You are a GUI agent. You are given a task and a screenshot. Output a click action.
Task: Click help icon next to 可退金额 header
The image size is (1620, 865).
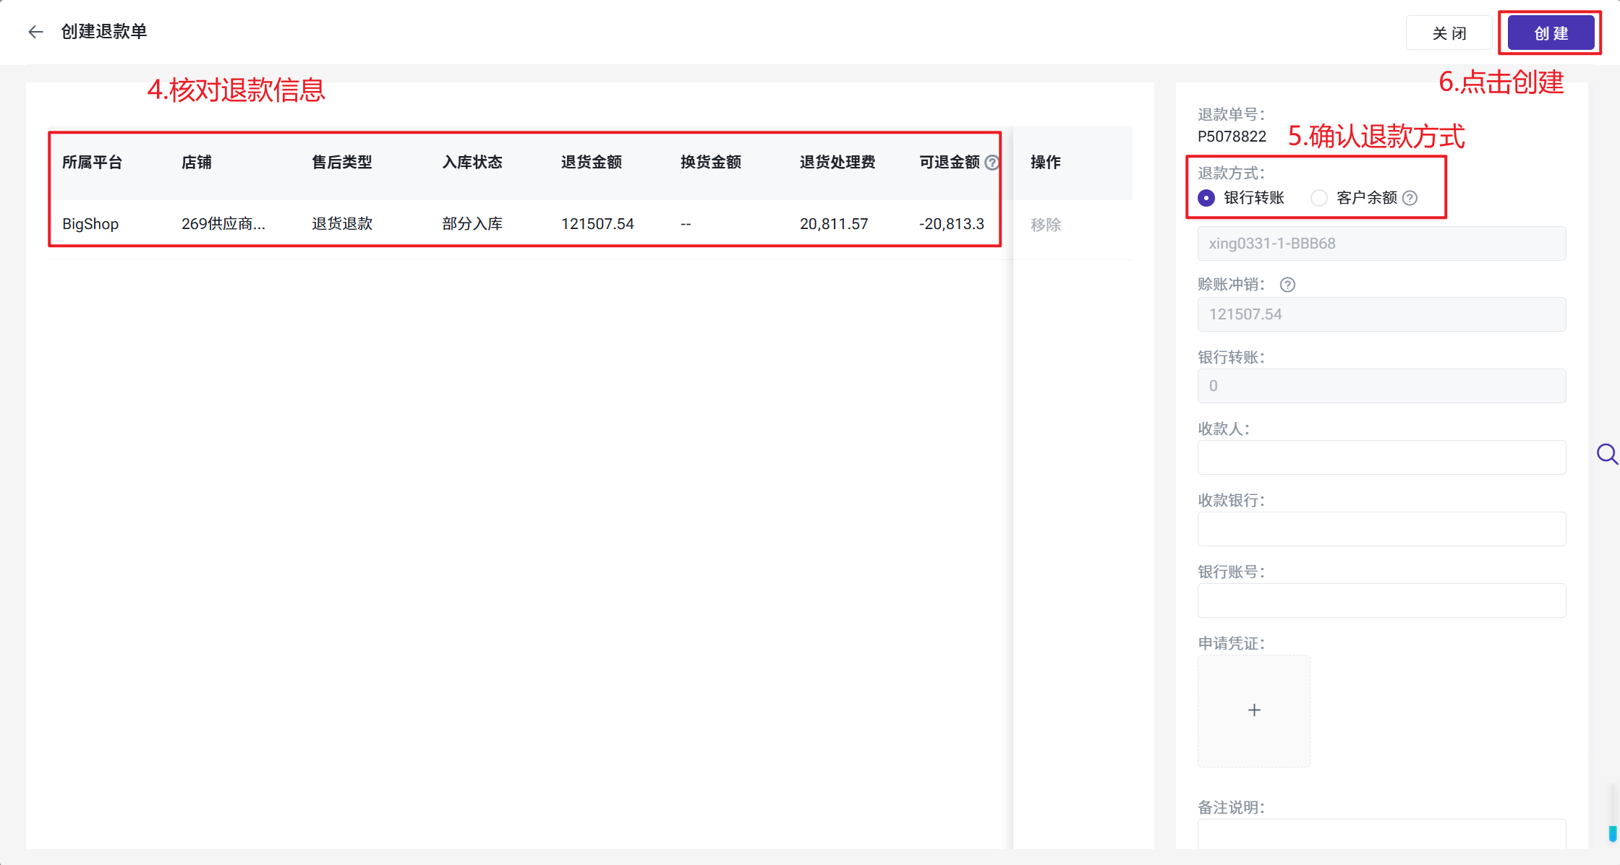click(992, 163)
